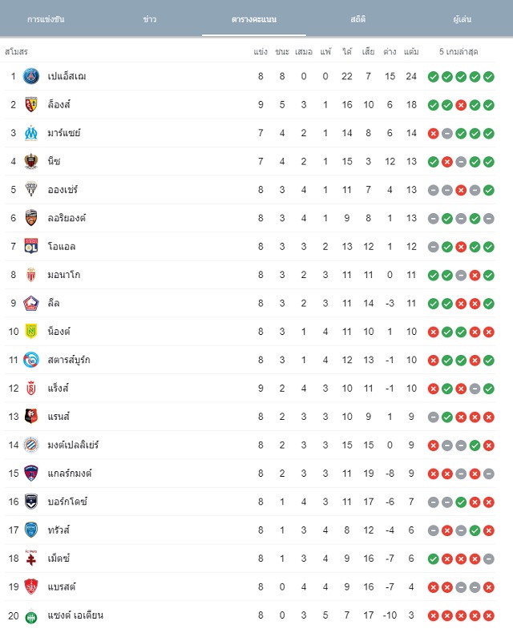
Task: Click Lens' red loss result icon
Action: 461,105
